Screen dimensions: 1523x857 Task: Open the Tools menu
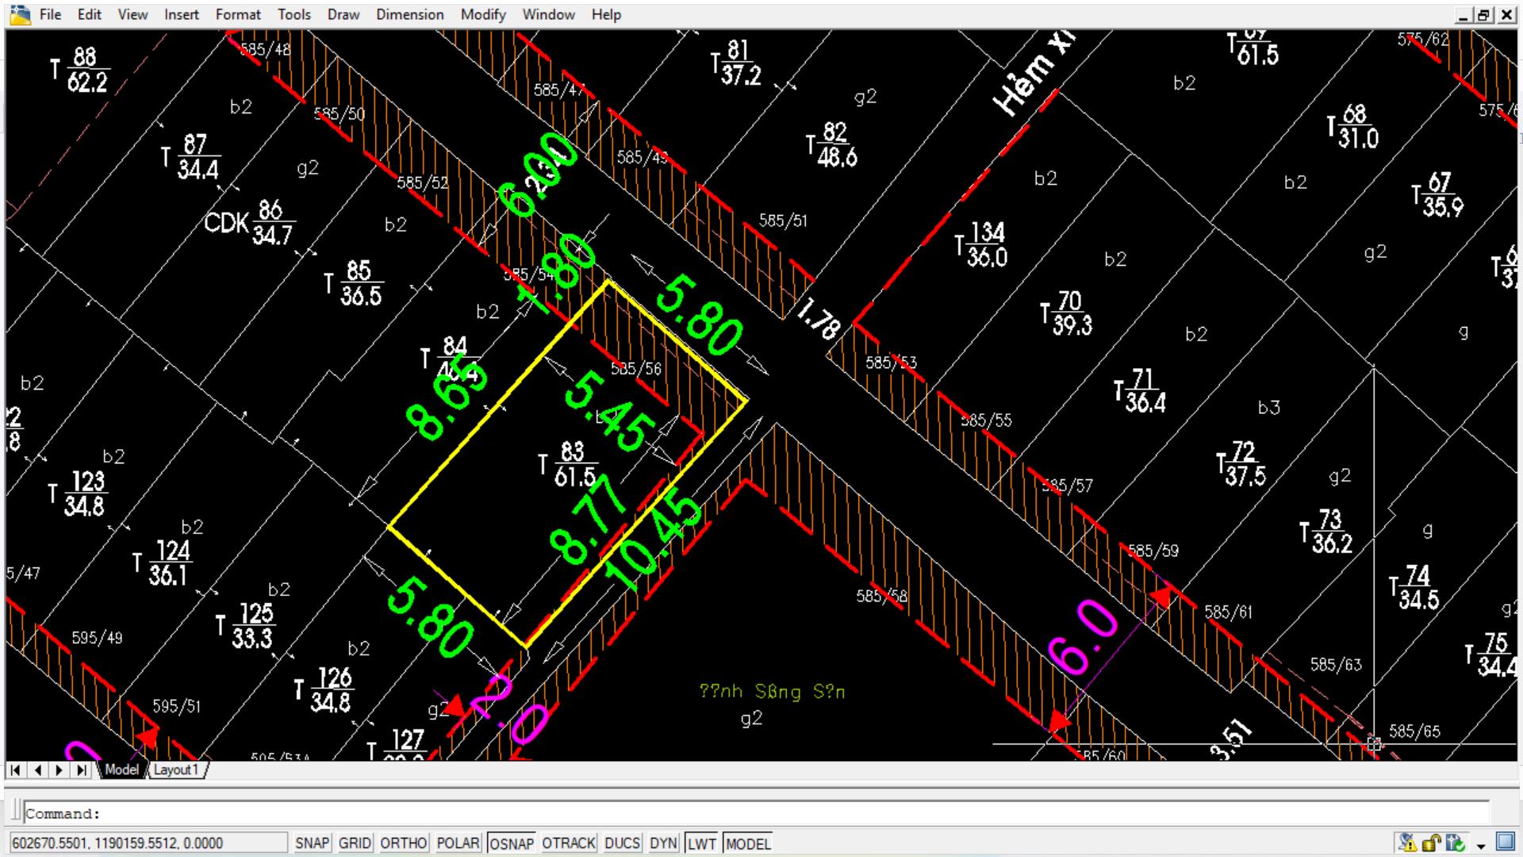[294, 14]
